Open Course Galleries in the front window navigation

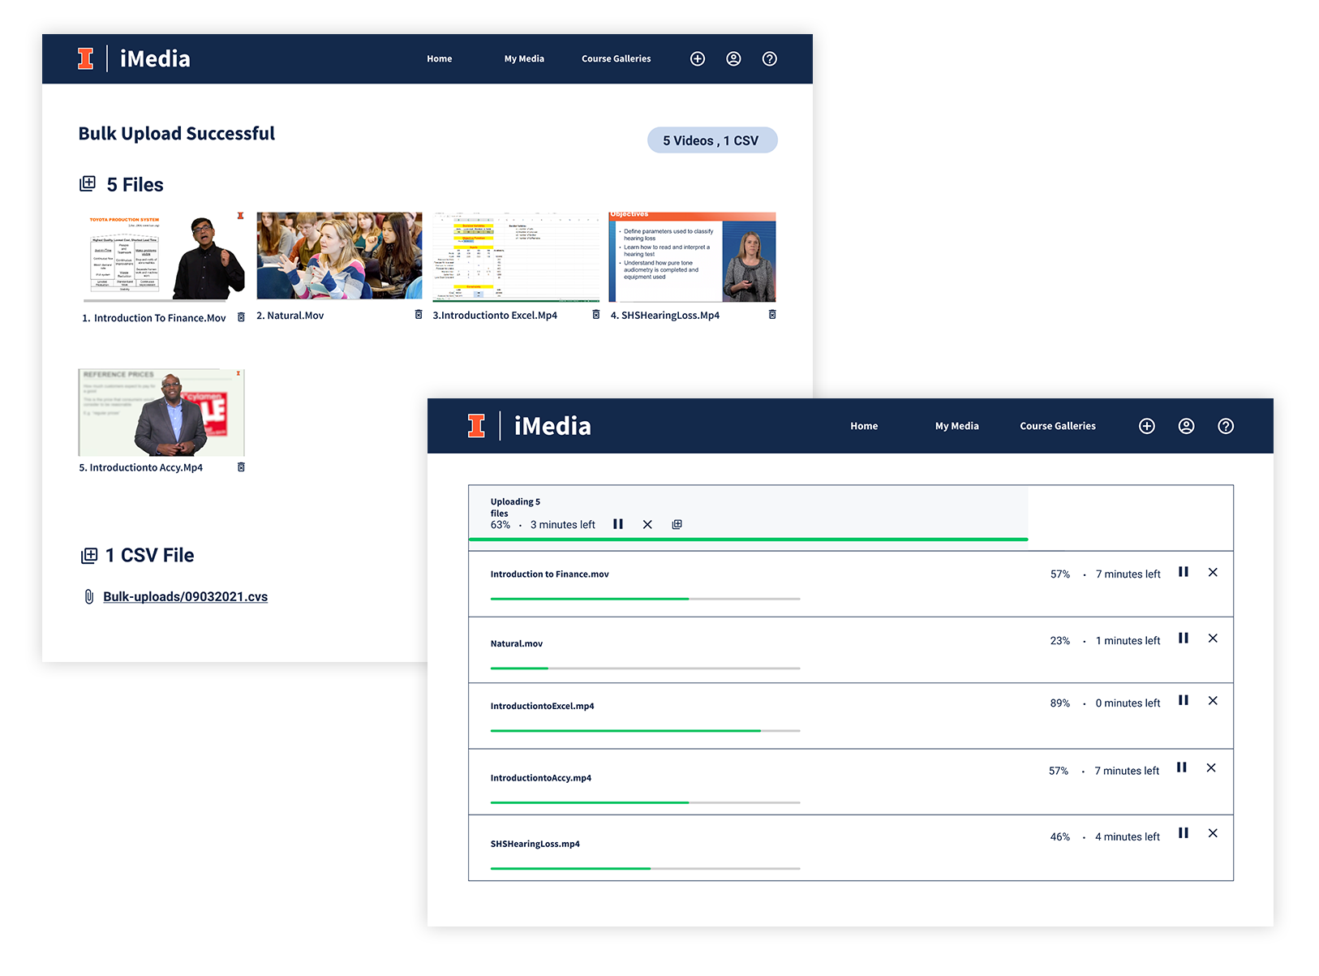[1058, 426]
